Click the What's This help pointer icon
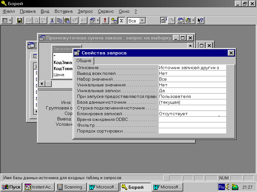257x192 pixels. tap(200, 20)
